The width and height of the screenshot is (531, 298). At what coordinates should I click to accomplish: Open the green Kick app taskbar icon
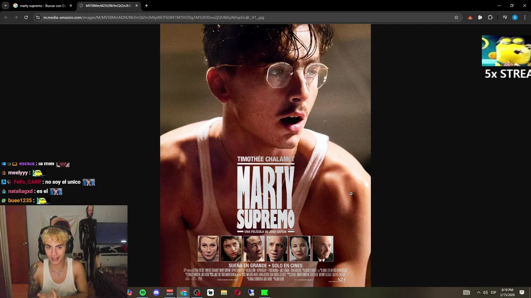tap(265, 293)
